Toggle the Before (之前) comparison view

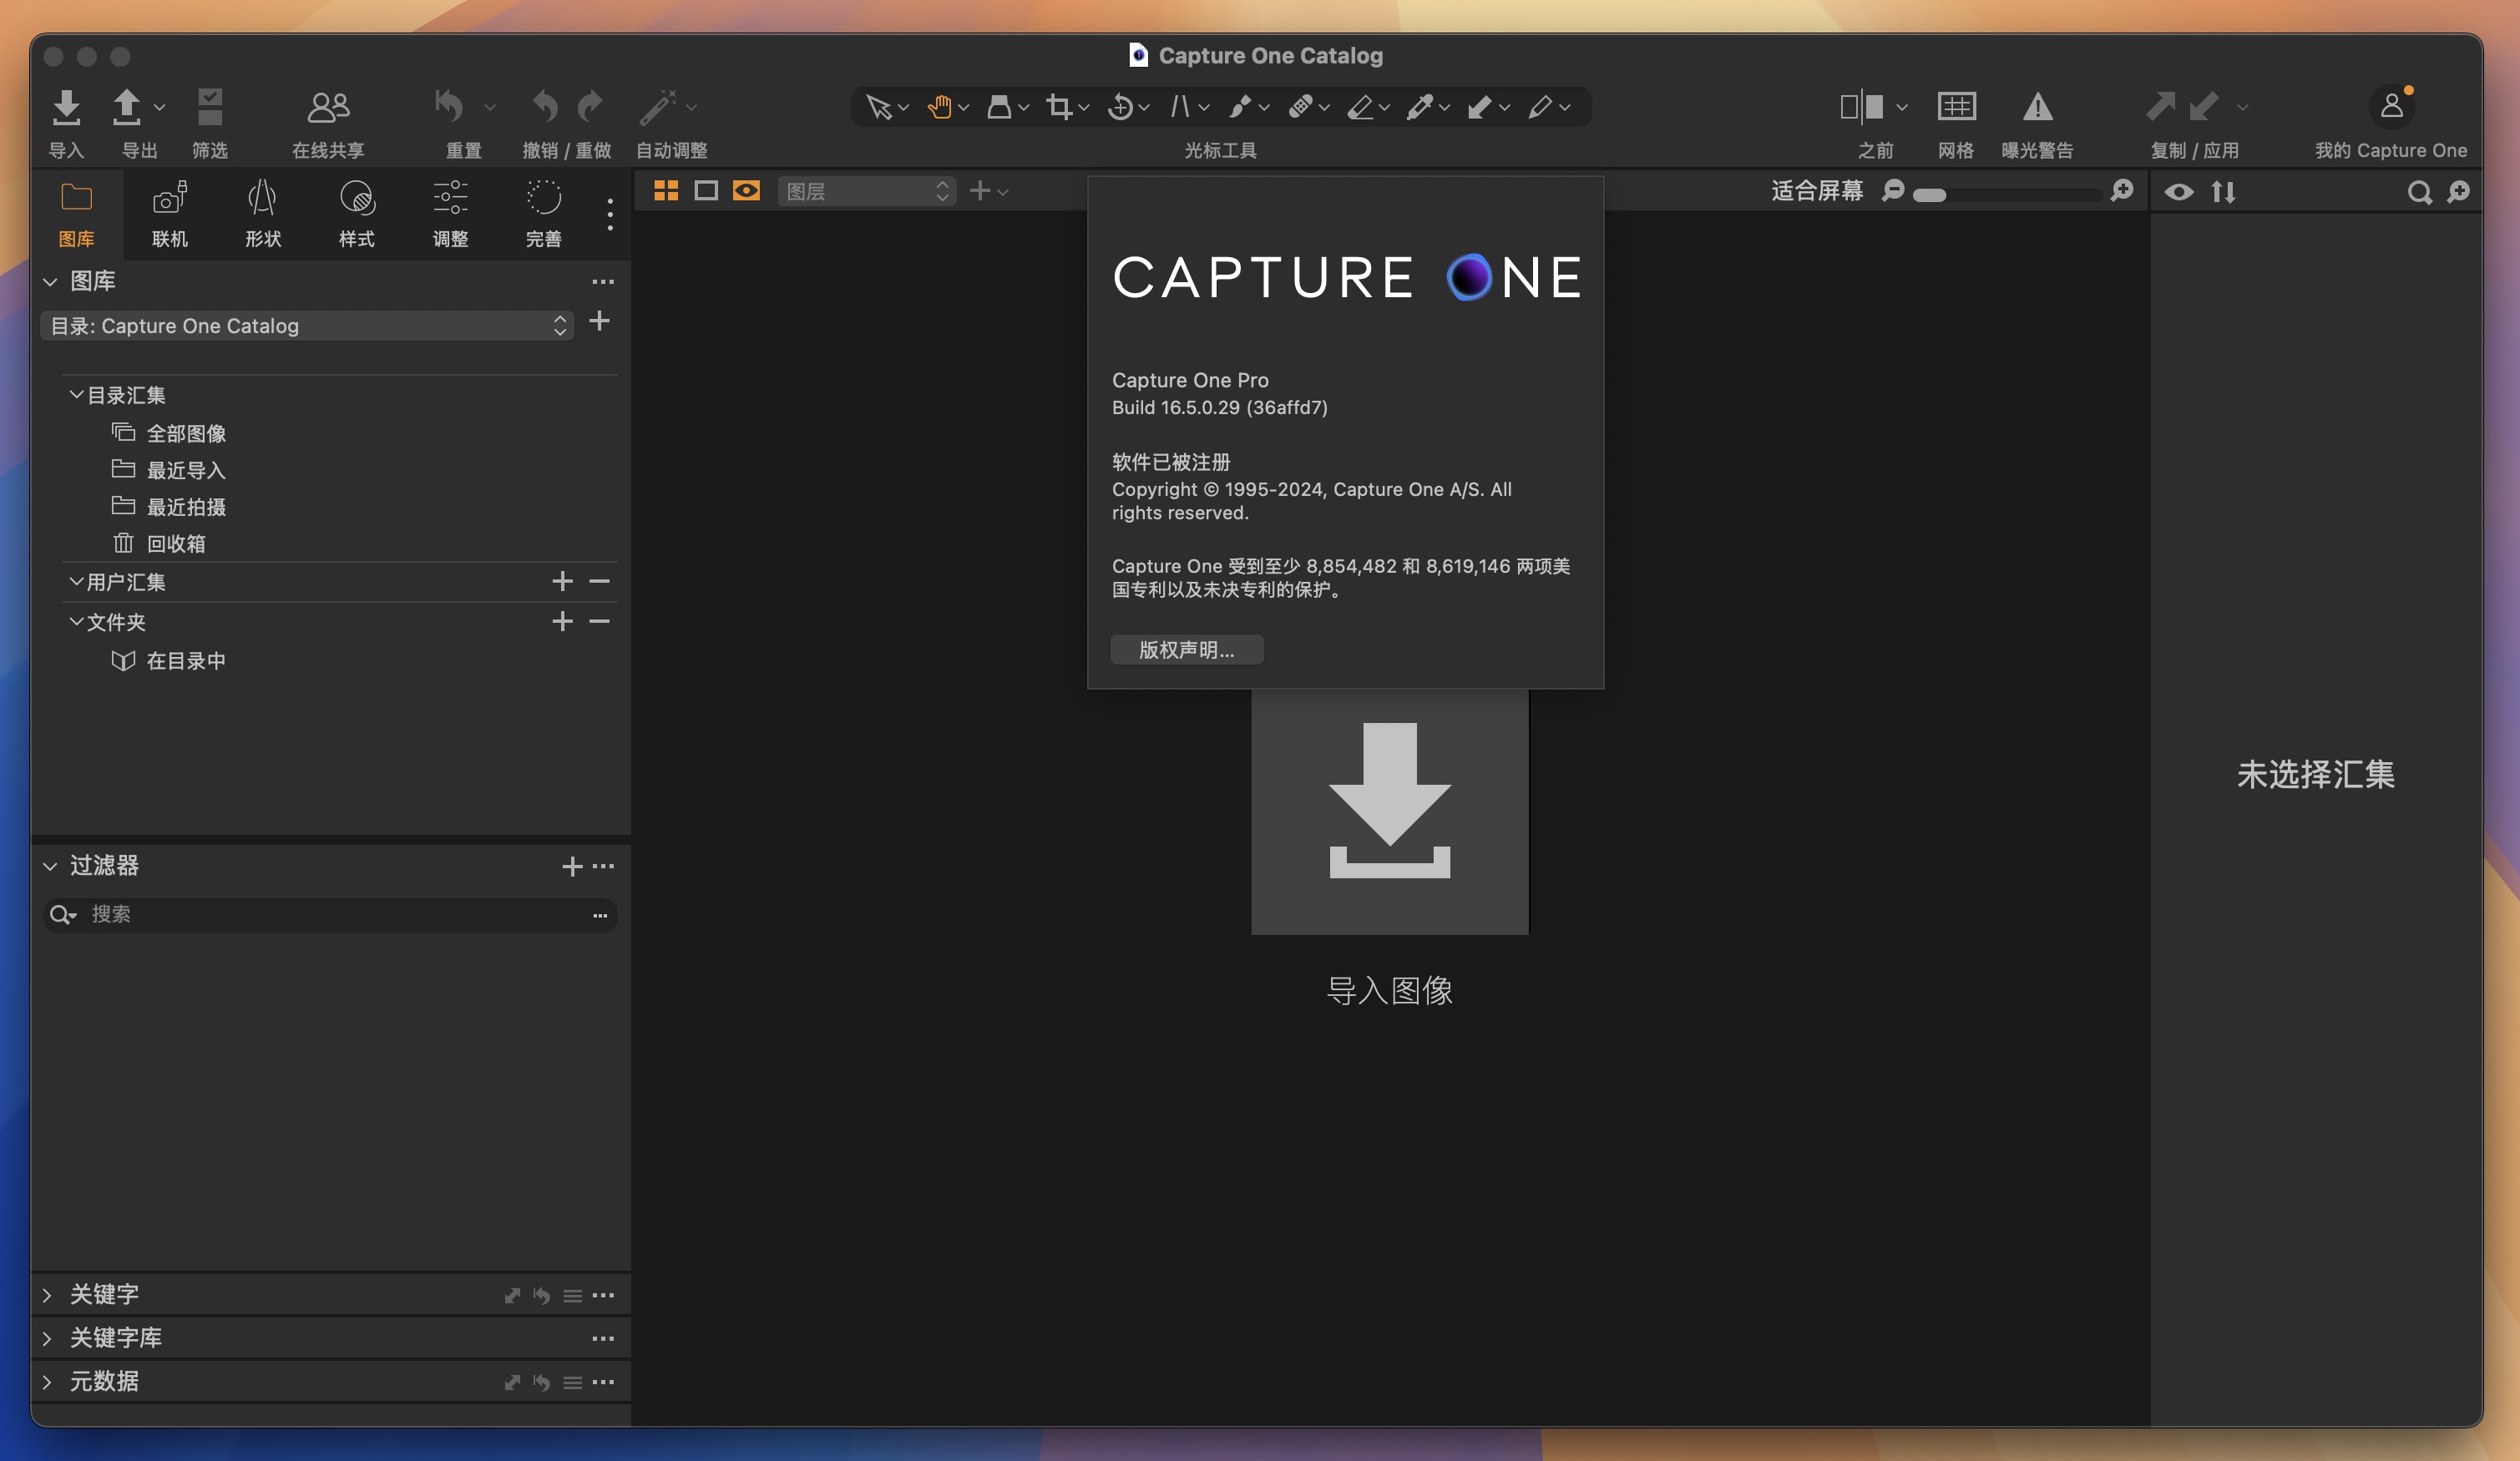pos(1861,106)
